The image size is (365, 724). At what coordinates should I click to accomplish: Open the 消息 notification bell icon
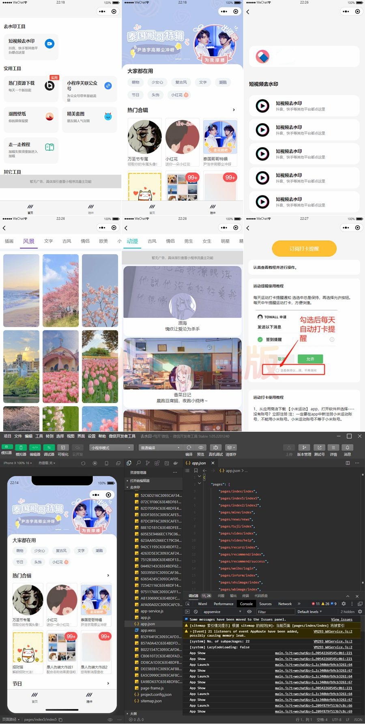click(x=347, y=448)
